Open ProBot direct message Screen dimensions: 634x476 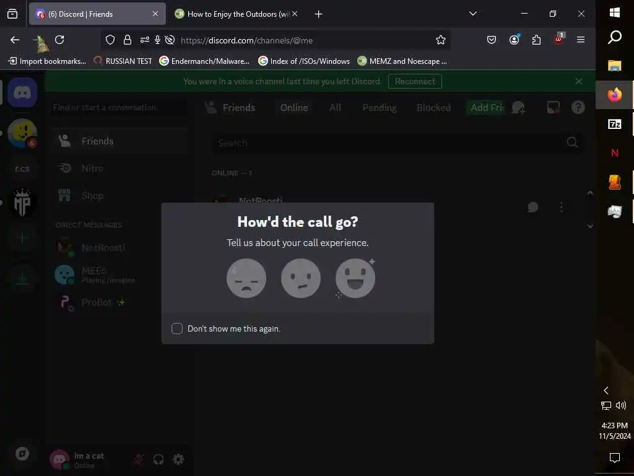pyautogui.click(x=120, y=302)
